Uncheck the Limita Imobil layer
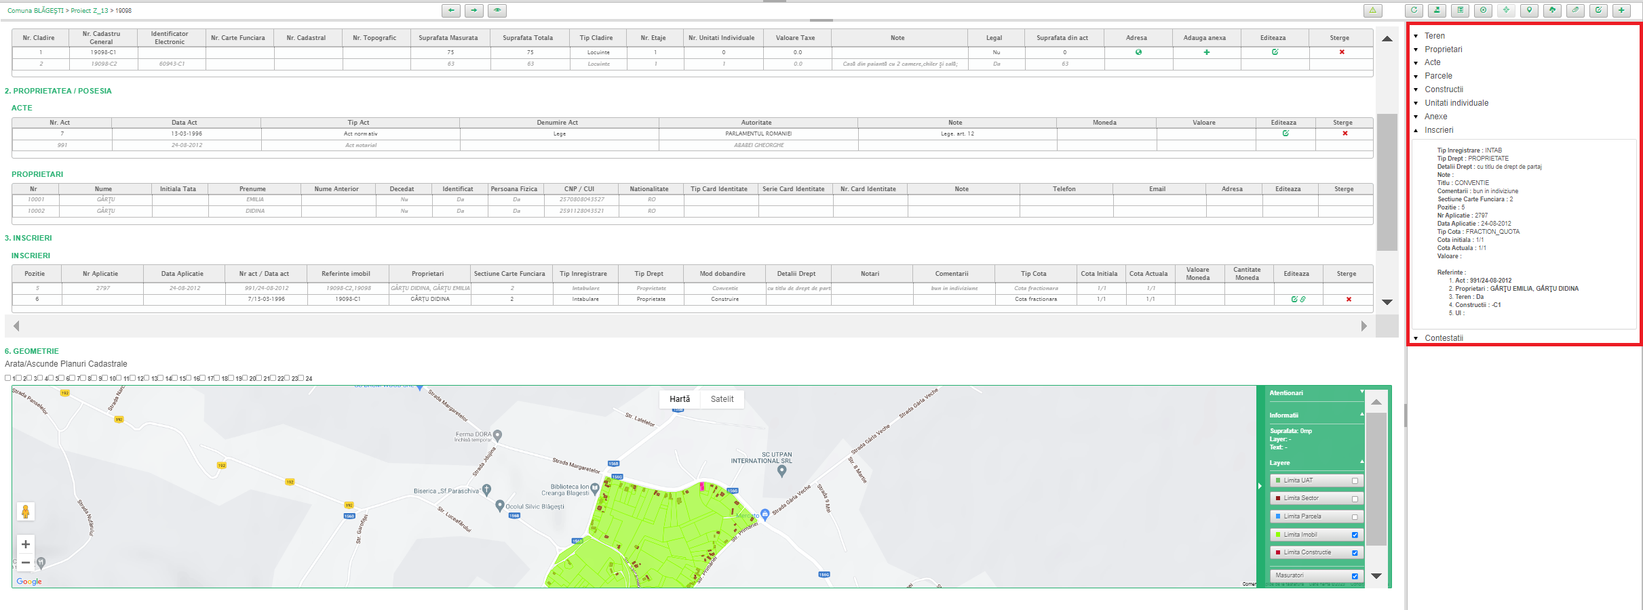1643x610 pixels. point(1355,535)
